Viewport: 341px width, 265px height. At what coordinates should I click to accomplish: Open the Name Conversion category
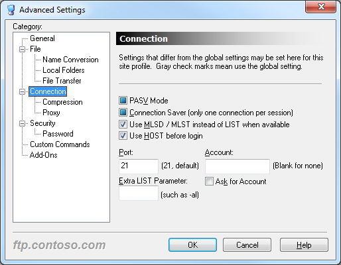tap(70, 60)
